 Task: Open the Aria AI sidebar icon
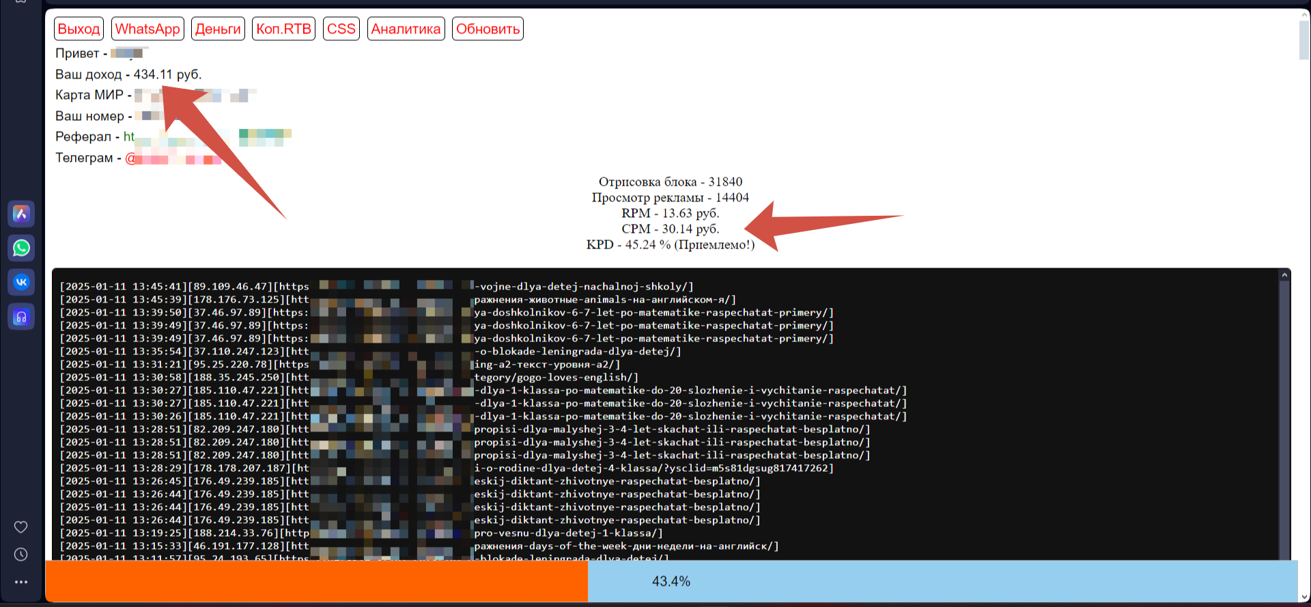click(x=21, y=214)
